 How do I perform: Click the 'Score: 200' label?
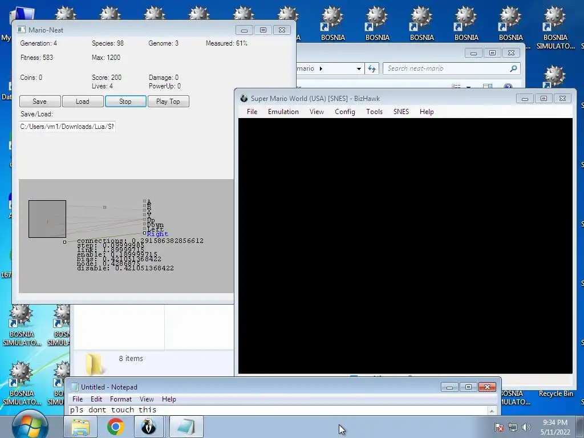pos(107,78)
